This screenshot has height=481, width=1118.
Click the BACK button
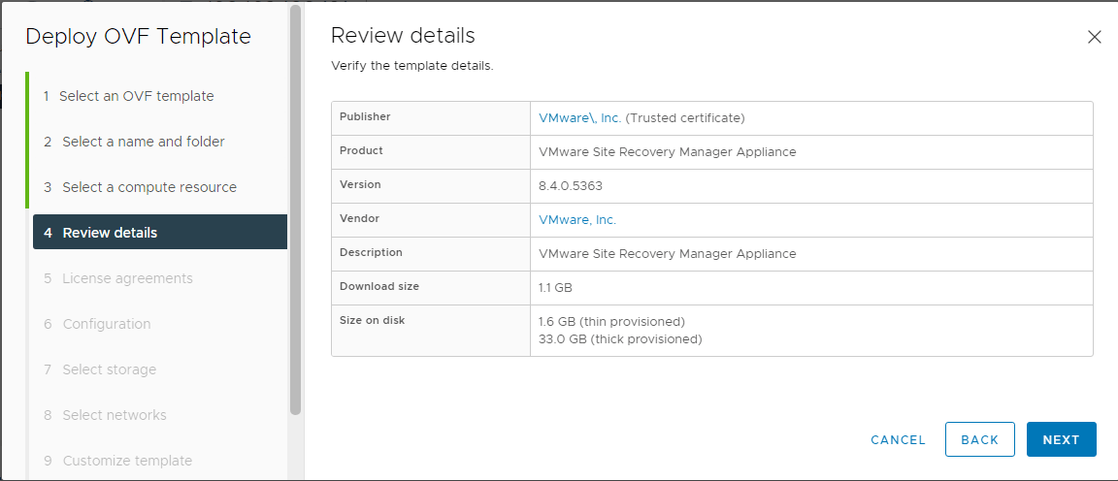979,439
